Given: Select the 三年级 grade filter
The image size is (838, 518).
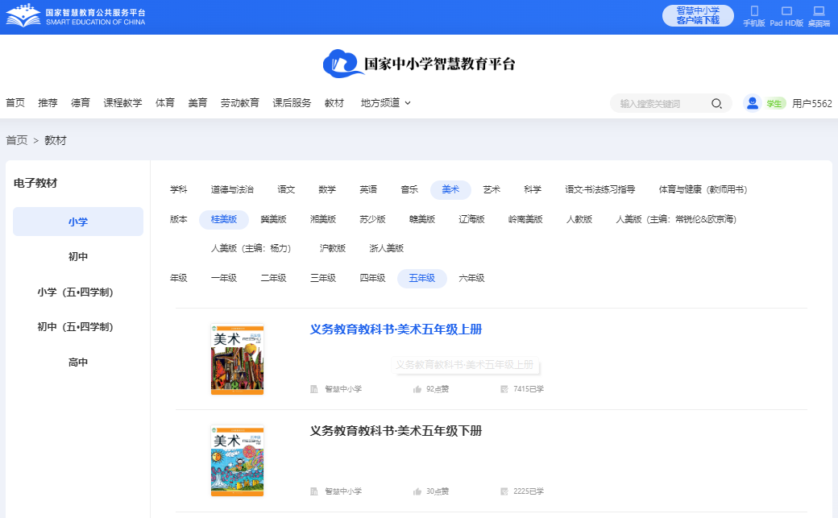Looking at the screenshot, I should pos(323,278).
